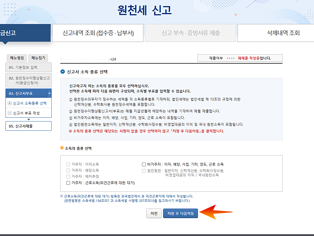This screenshot has width=314, height=236.
Task: Check 거주자 : 해지추징 checkbox
Action: (68, 176)
